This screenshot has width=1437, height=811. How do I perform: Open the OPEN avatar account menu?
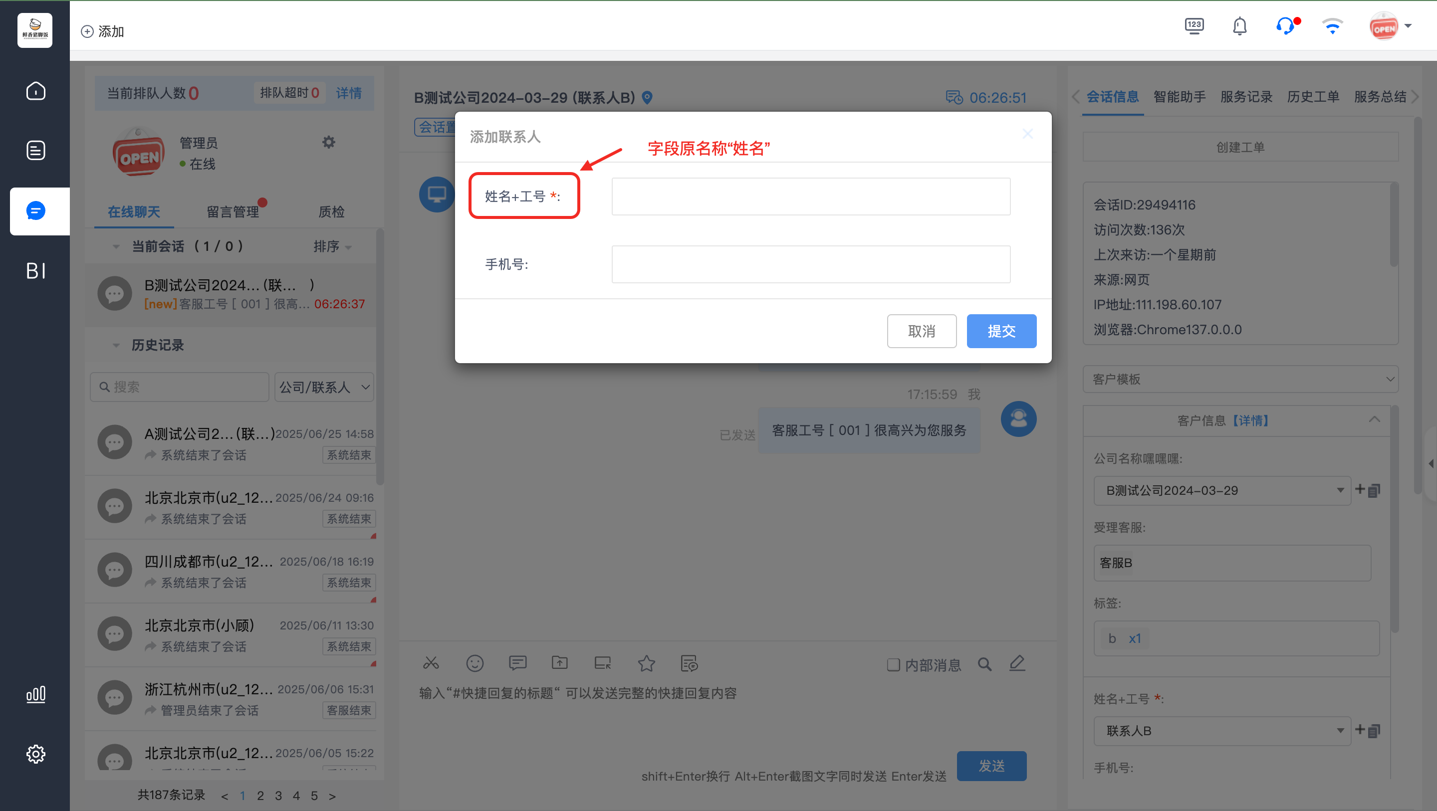1390,26
